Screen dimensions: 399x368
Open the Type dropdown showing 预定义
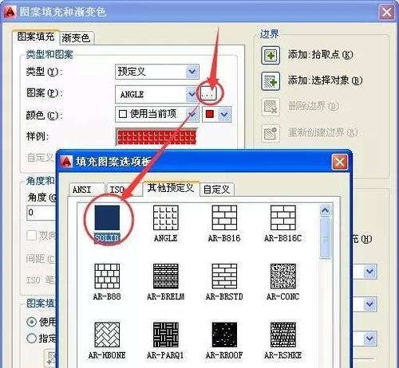[157, 72]
